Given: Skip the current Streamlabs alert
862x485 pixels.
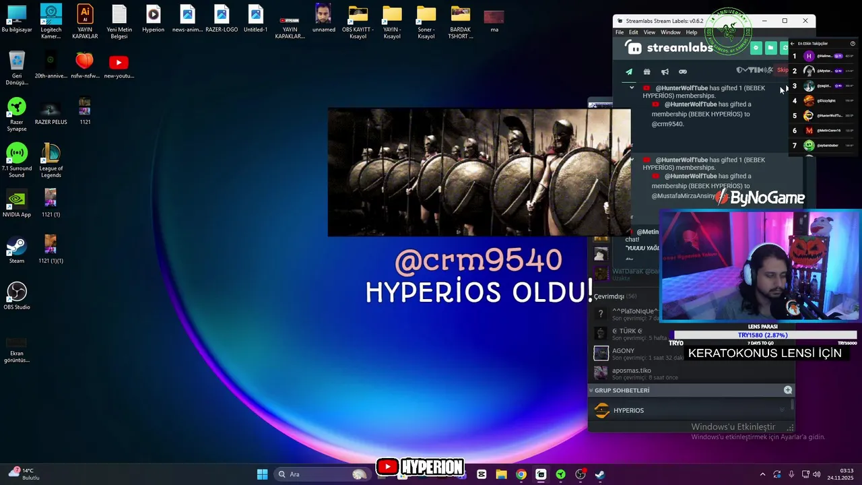Looking at the screenshot, I should [x=783, y=70].
